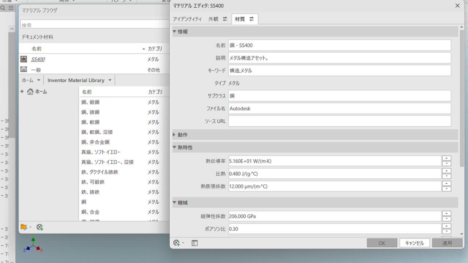Viewport: 468px width, 263px height.
Task: Click the SS400 material sphere thumbnail
Action: click(24, 59)
